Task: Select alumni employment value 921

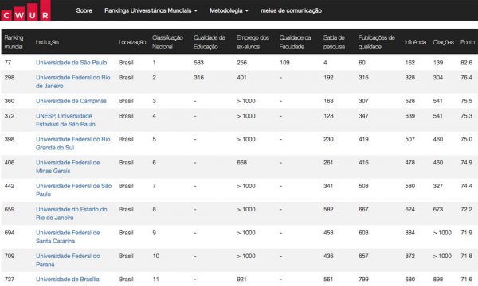Action: pos(241,280)
